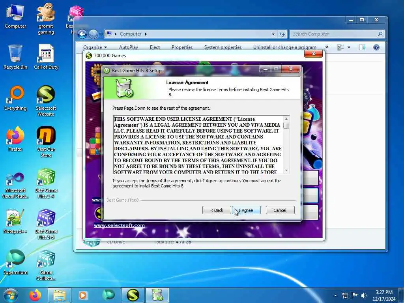Refresh the Explorer address bar
Image resolution: width=404 pixels, height=303 pixels.
[282, 34]
